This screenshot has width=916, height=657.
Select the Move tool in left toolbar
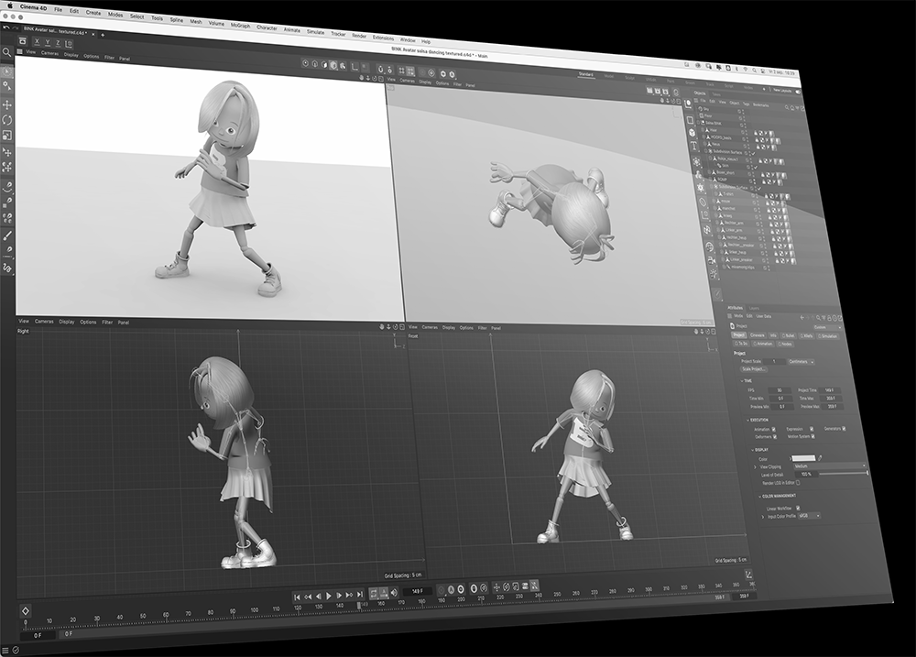click(x=7, y=104)
